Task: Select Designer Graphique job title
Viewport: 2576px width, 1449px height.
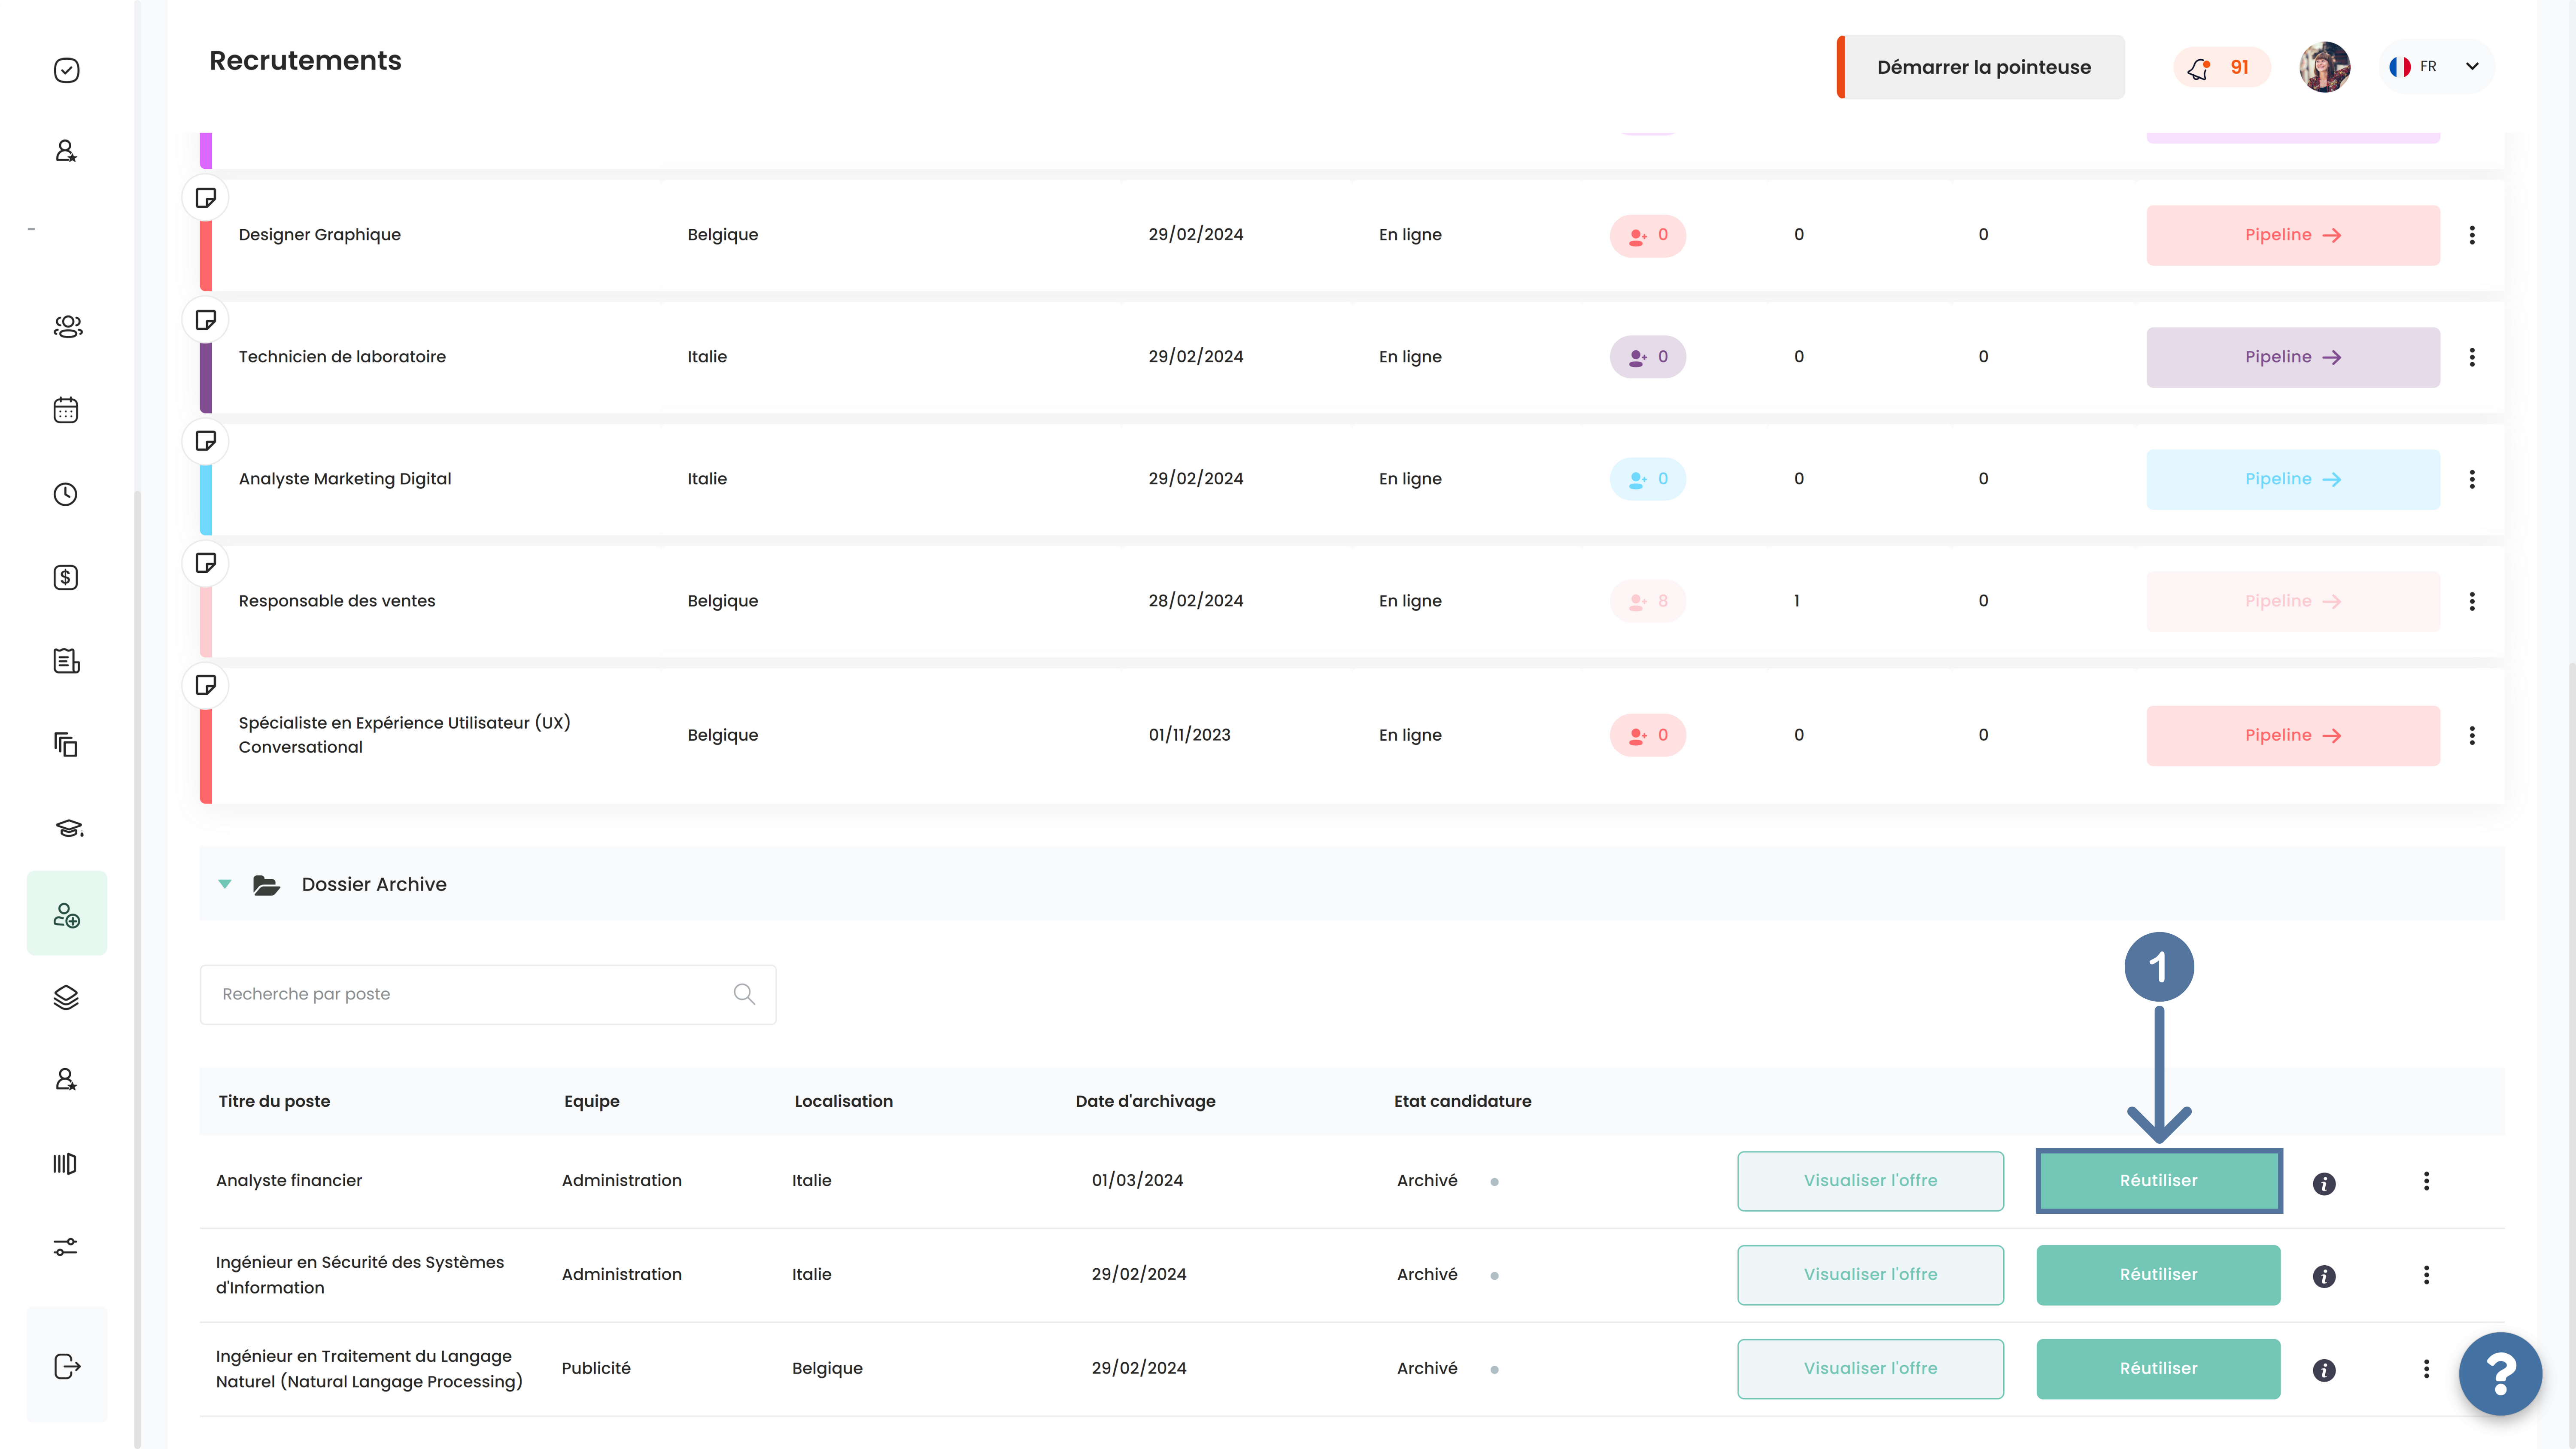Action: click(x=320, y=235)
